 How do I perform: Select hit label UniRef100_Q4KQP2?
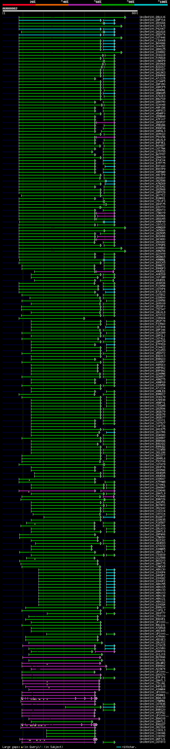tap(152, 575)
